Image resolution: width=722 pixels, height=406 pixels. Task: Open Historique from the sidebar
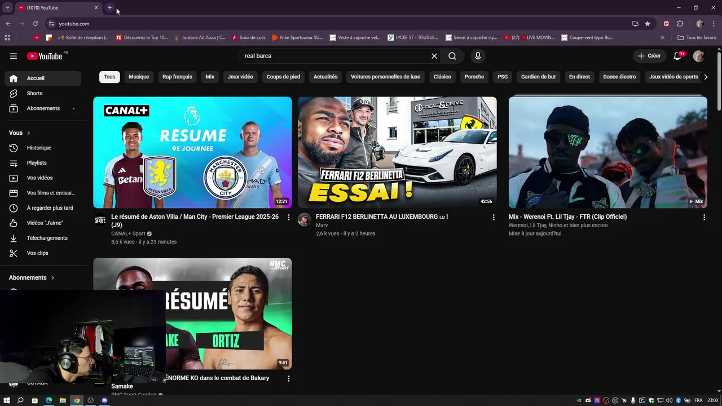point(43,148)
